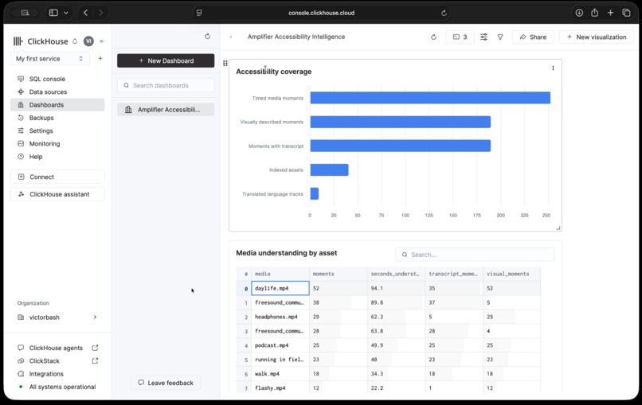This screenshot has width=642, height=405.
Task: Select the Dashboards sidebar item
Action: (57, 105)
